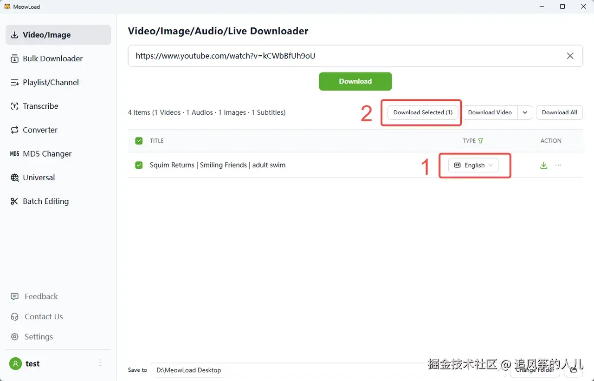Viewport: 594px width, 381px height.
Task: Open the Universal downloader section
Action: tap(58, 177)
